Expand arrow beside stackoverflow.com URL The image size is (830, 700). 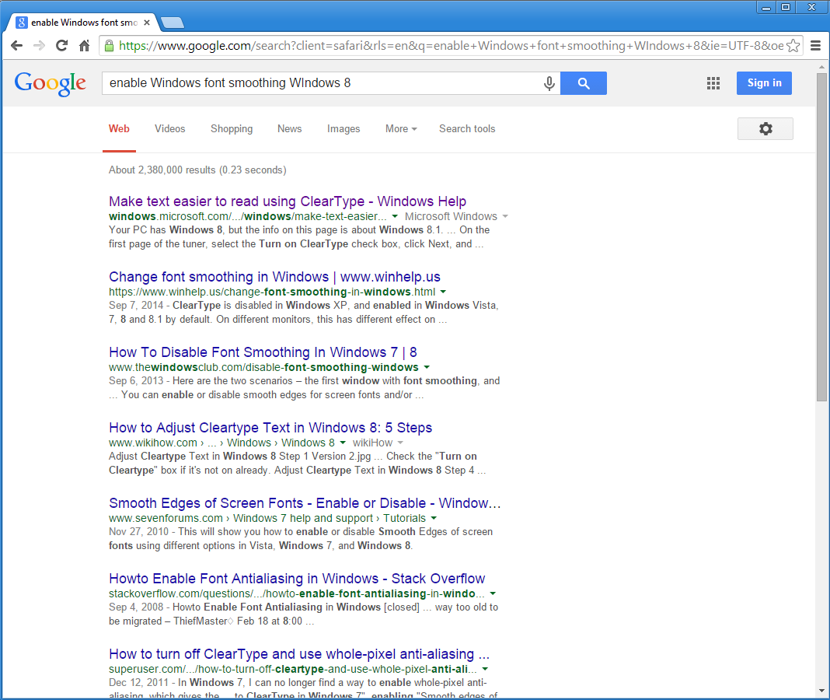click(x=493, y=593)
